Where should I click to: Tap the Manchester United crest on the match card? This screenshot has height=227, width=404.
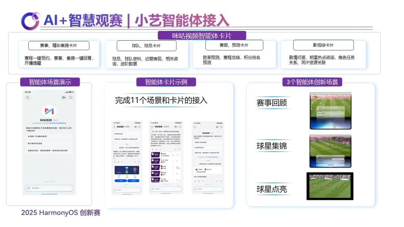[135, 170]
